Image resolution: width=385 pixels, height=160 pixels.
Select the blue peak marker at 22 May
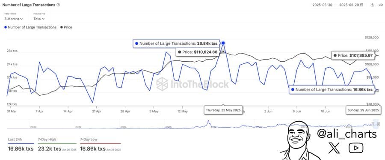coord(223,43)
